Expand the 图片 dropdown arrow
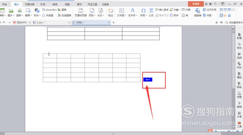Image resolution: width=243 pixels, height=135 pixels. click(x=14, y=15)
